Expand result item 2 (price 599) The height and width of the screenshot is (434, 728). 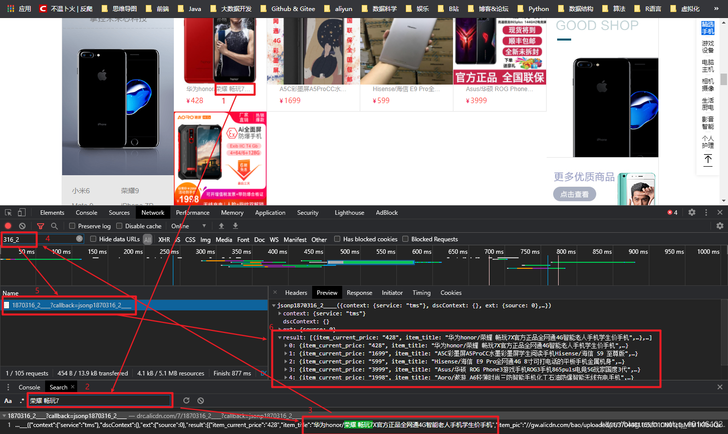(x=286, y=361)
